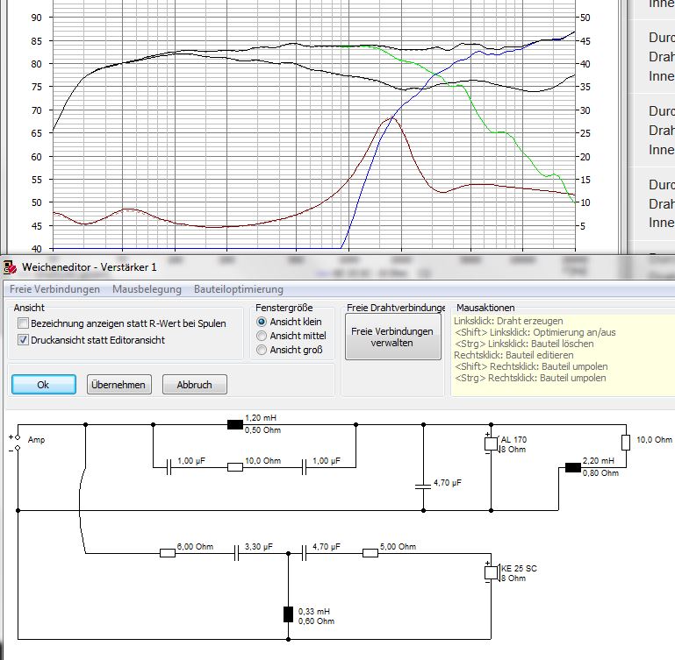Select the Ansicht mittel radio option
This screenshot has height=660, width=675.
262,336
